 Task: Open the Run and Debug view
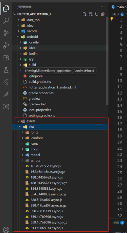6,45
